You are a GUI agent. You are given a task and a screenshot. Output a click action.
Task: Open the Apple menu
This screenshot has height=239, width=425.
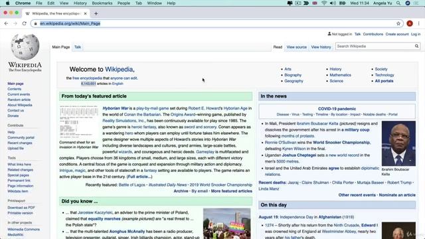pyautogui.click(x=7, y=3)
